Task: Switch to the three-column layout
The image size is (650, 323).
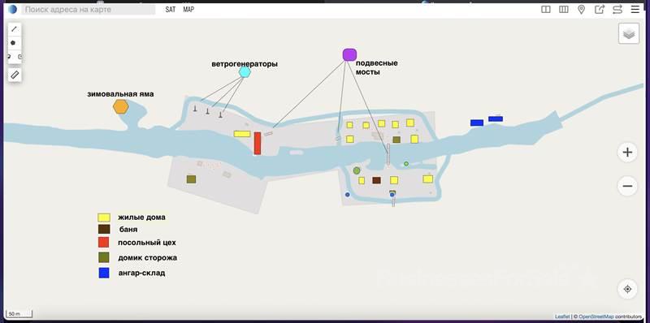Action: [563, 10]
